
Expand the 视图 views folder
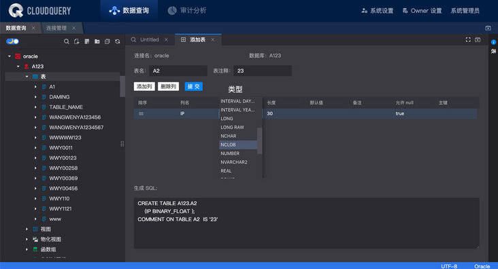point(27,229)
